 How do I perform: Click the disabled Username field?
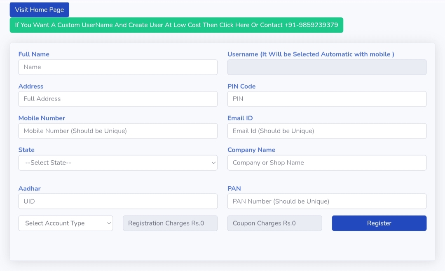tap(327, 67)
